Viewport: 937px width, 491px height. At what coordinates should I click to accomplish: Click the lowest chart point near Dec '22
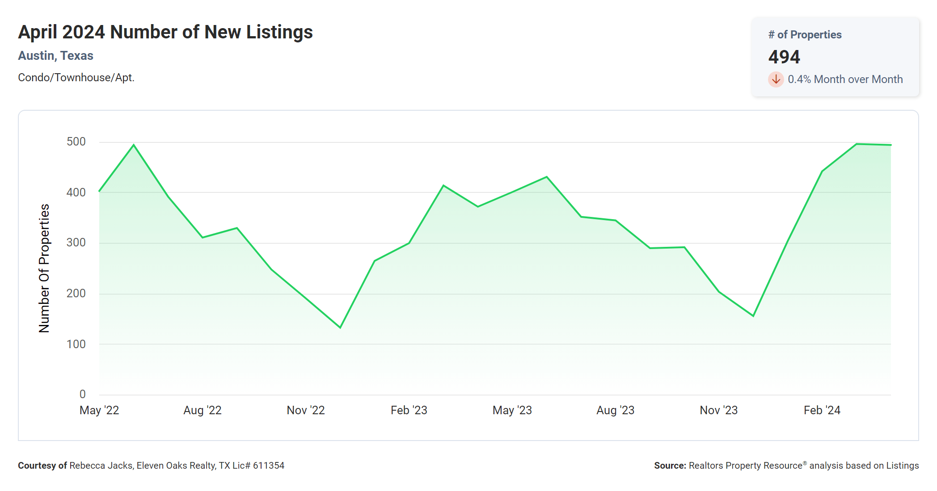coord(340,328)
